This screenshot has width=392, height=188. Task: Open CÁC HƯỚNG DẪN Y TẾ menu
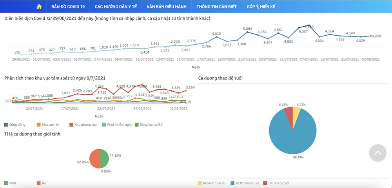click(x=116, y=7)
